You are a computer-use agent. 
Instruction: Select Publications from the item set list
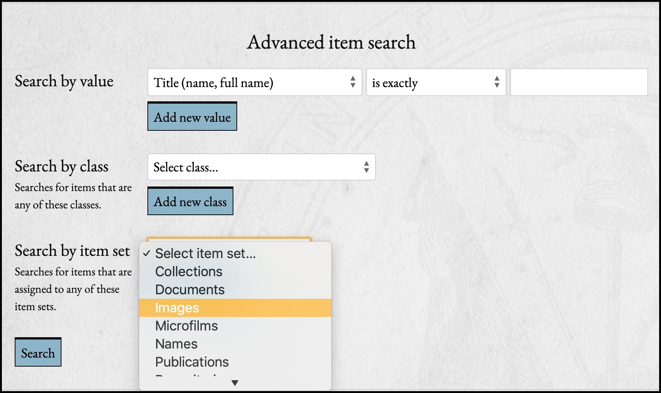(x=192, y=362)
